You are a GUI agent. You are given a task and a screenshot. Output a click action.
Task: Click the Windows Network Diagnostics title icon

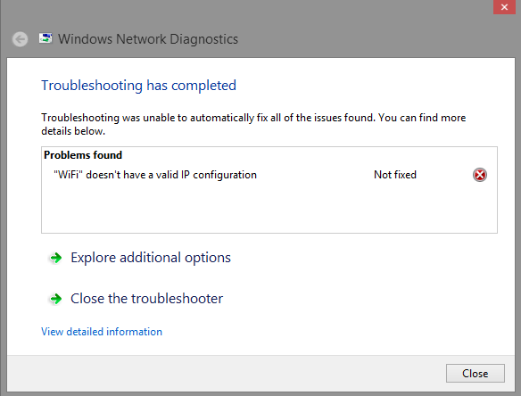point(45,38)
